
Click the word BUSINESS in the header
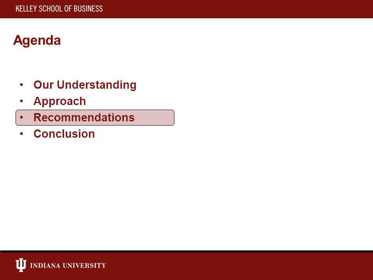pos(88,9)
